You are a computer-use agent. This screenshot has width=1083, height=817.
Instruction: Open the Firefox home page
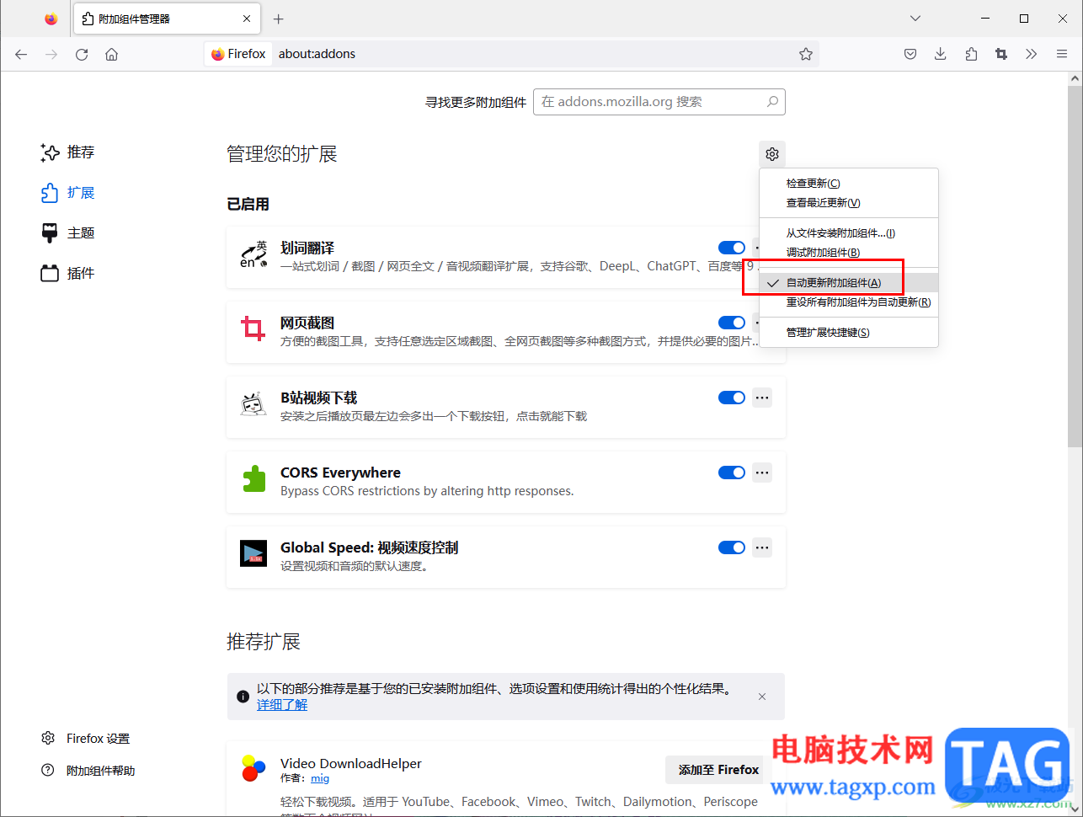(111, 54)
